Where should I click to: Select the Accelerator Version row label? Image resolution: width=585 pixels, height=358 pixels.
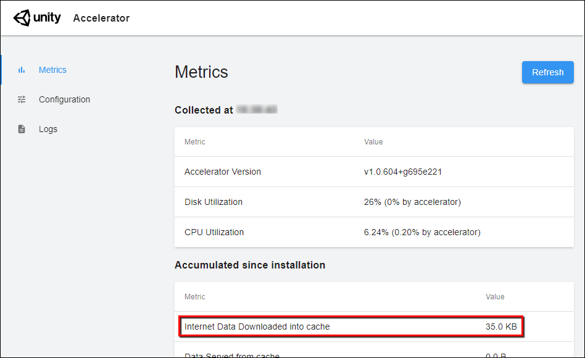(x=223, y=172)
